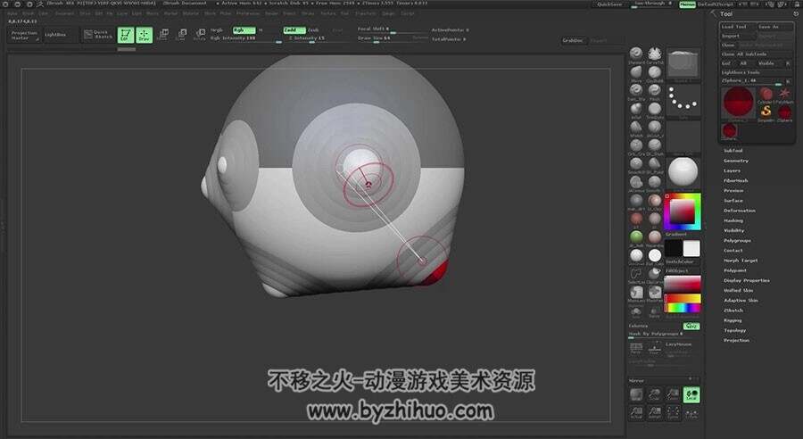The image size is (803, 439).
Task: Select the Flat Color material icon
Action: point(655,255)
